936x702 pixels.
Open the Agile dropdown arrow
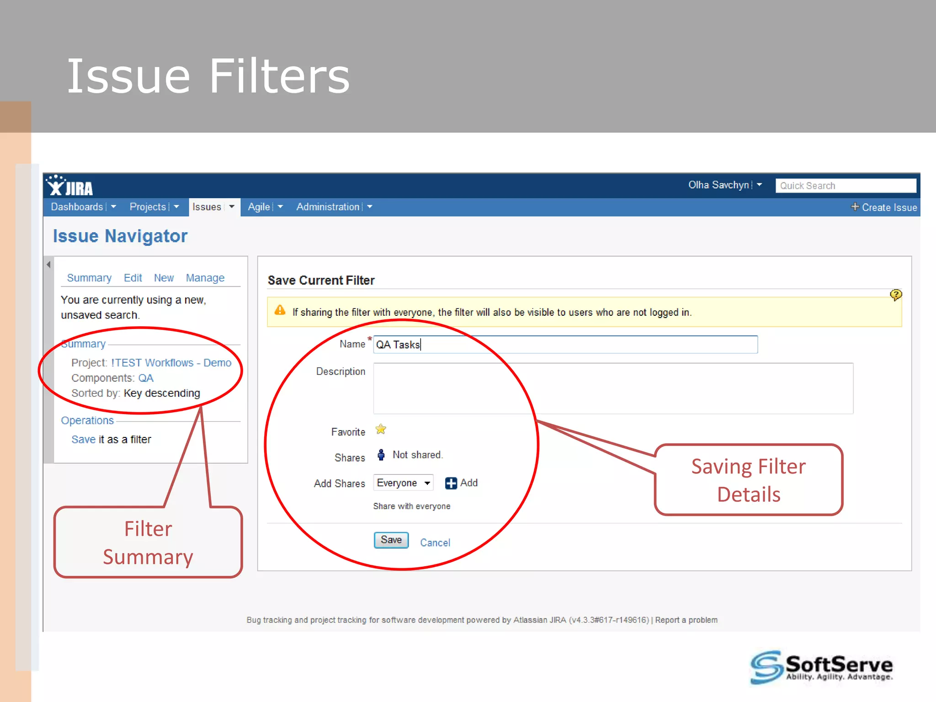click(x=280, y=207)
